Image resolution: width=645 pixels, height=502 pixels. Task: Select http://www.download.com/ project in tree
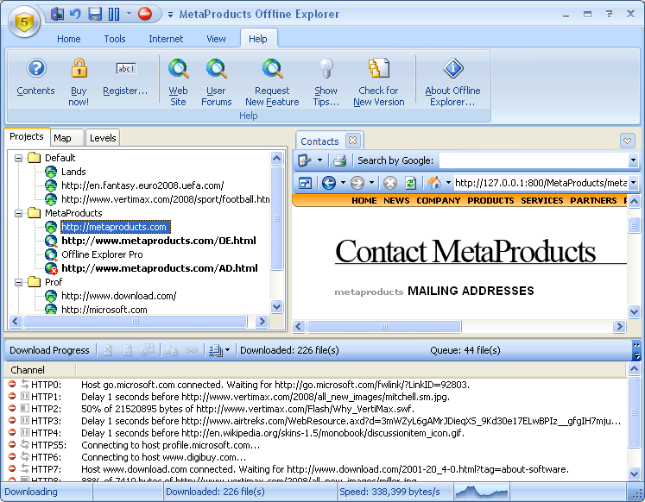[118, 296]
